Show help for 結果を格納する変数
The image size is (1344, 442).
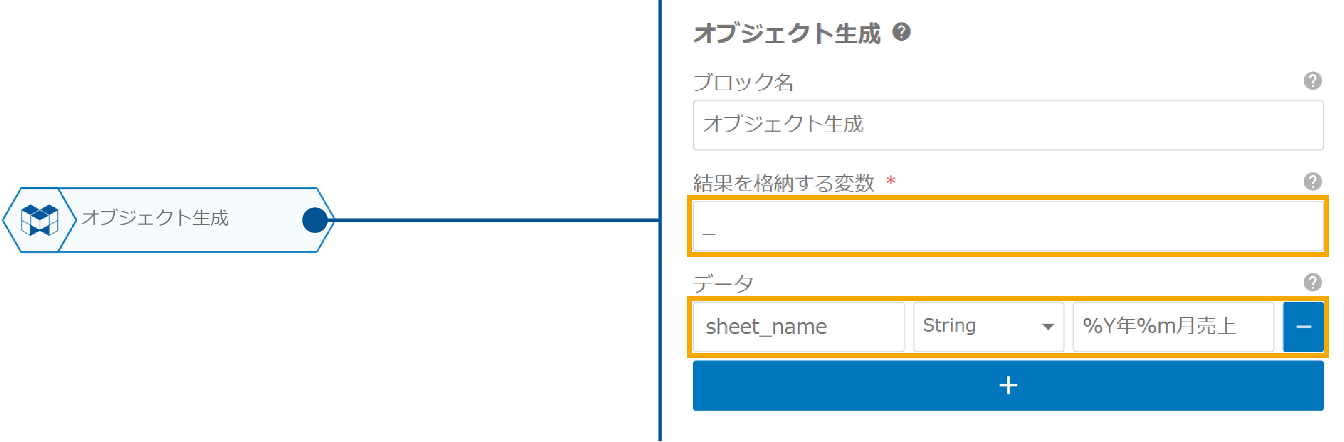tap(1312, 182)
